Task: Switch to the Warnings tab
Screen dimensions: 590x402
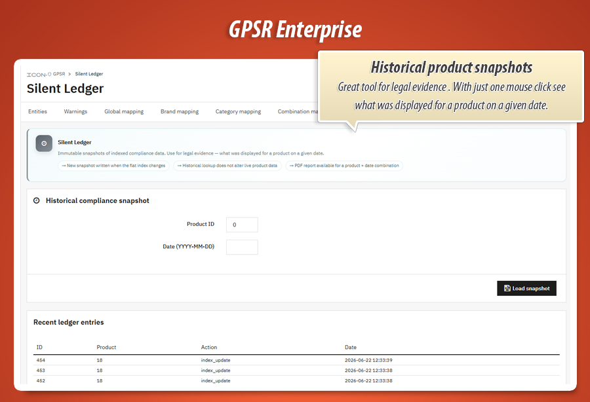Action: [75, 111]
